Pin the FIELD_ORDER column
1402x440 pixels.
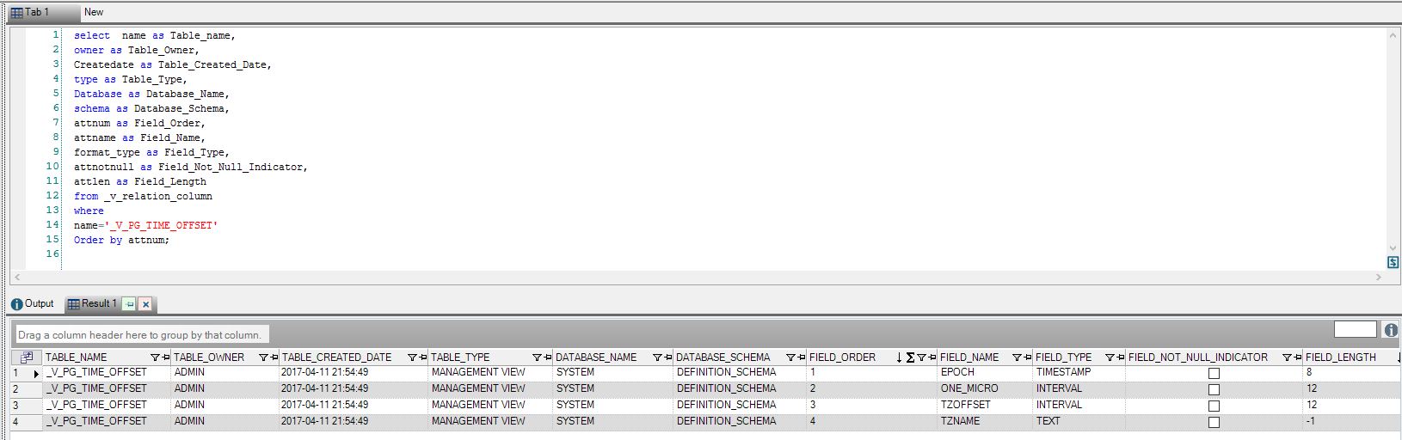932,357
